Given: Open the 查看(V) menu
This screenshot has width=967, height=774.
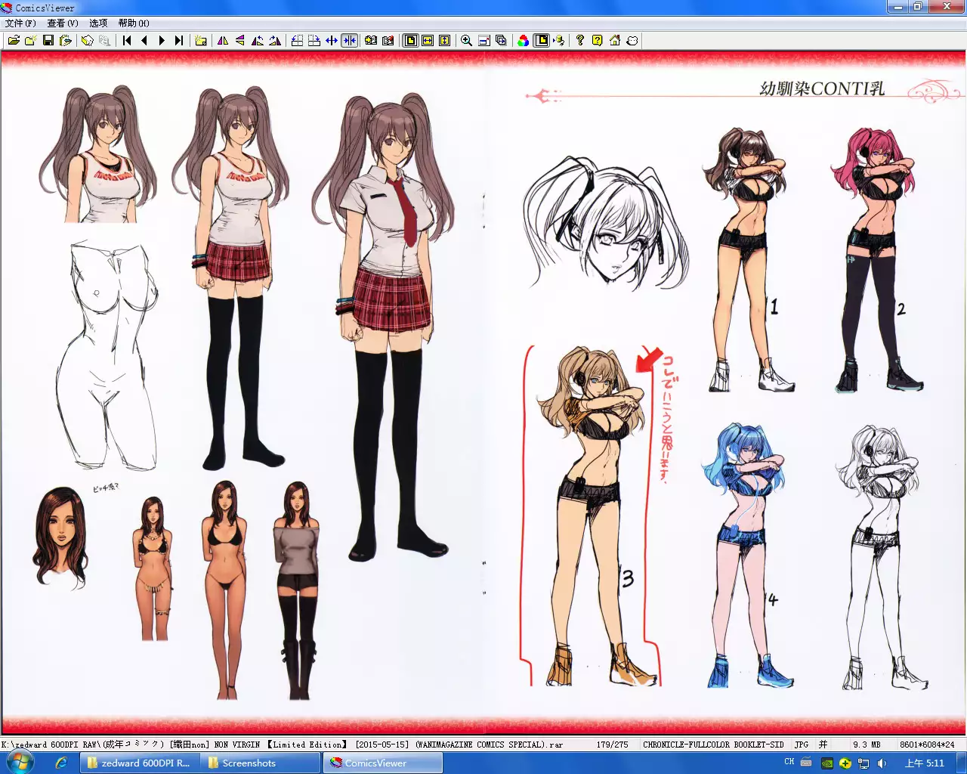Looking at the screenshot, I should coord(62,23).
